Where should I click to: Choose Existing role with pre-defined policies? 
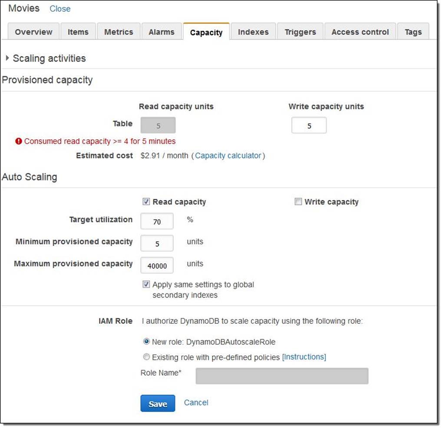[x=146, y=357]
